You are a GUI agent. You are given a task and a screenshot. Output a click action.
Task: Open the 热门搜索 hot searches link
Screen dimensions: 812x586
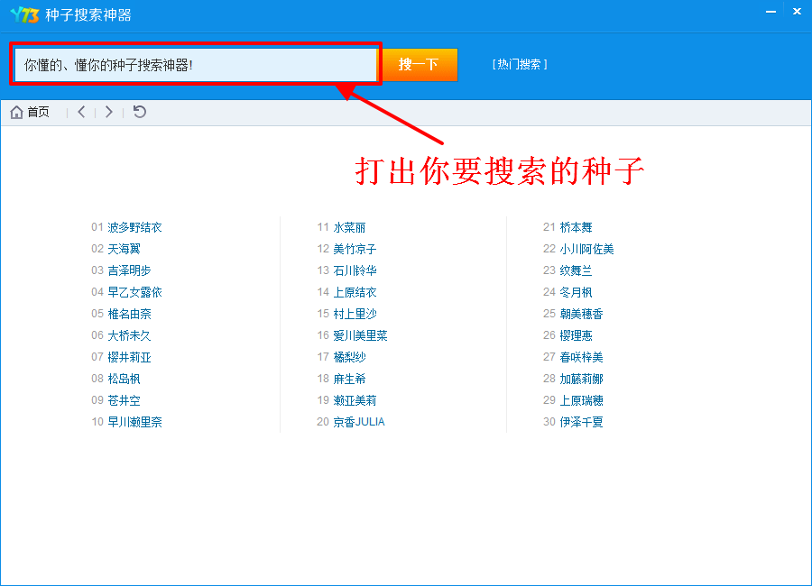click(x=521, y=65)
